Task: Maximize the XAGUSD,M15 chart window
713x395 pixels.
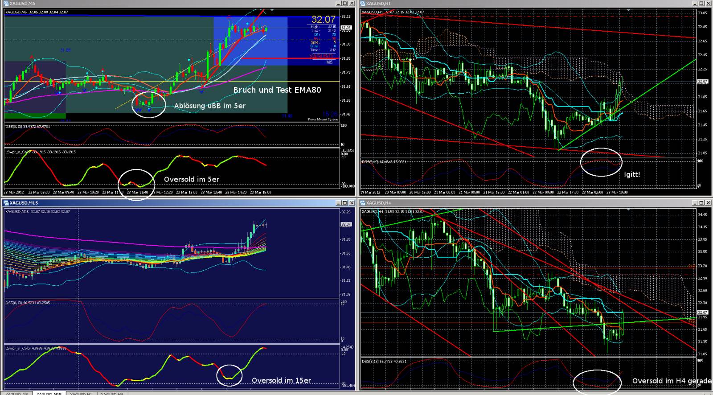Action: (x=344, y=202)
